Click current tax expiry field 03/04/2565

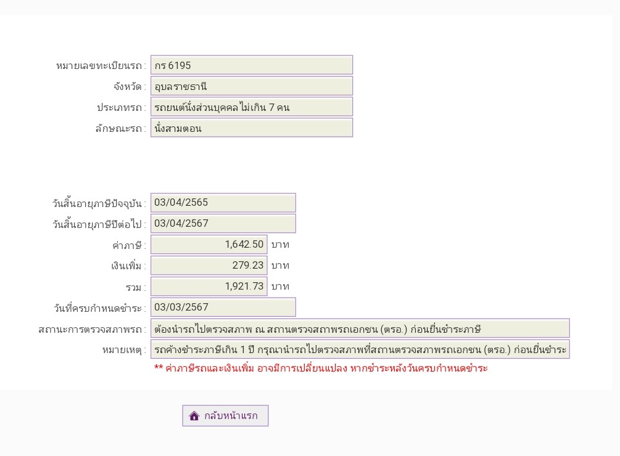coord(223,203)
